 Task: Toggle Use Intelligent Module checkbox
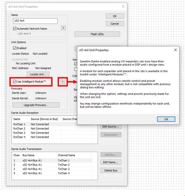15,81
